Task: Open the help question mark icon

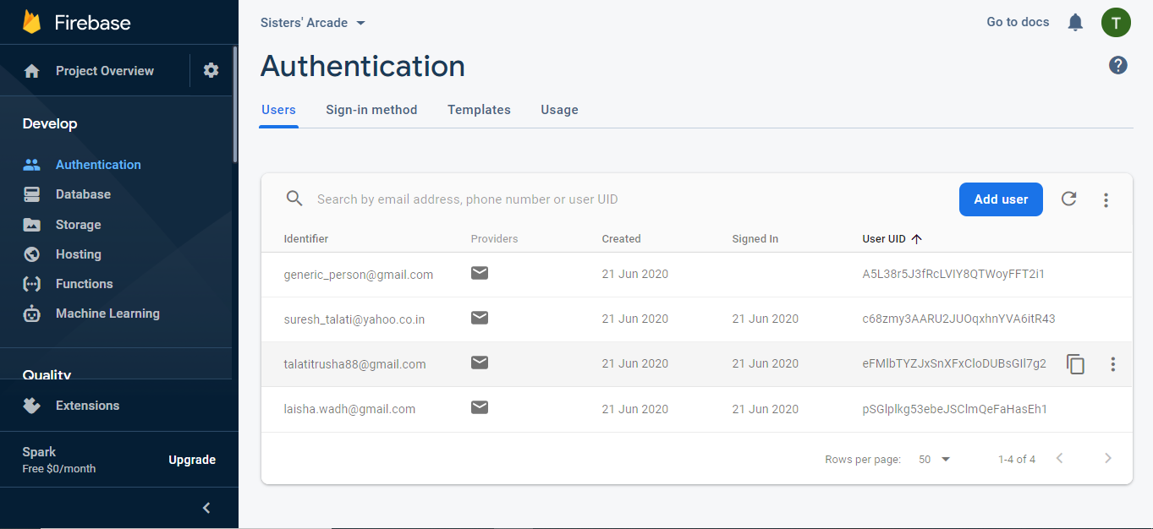Action: pyautogui.click(x=1118, y=65)
